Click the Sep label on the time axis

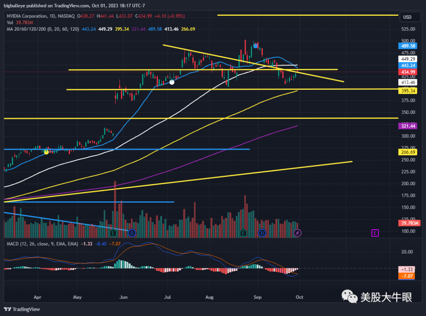click(x=258, y=297)
